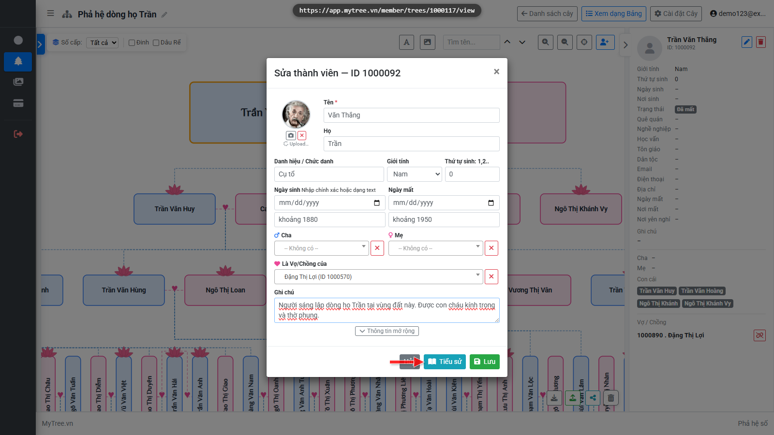Expand the left blue panel arrow
Viewport: 774px width, 435px height.
click(40, 44)
